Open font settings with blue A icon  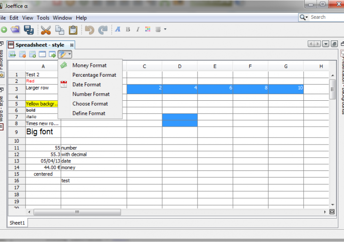coord(118,29)
